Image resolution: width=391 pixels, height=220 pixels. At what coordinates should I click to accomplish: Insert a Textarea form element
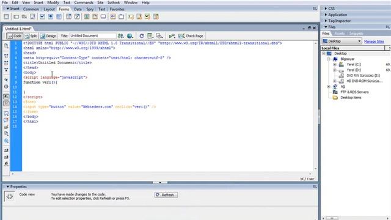click(32, 16)
